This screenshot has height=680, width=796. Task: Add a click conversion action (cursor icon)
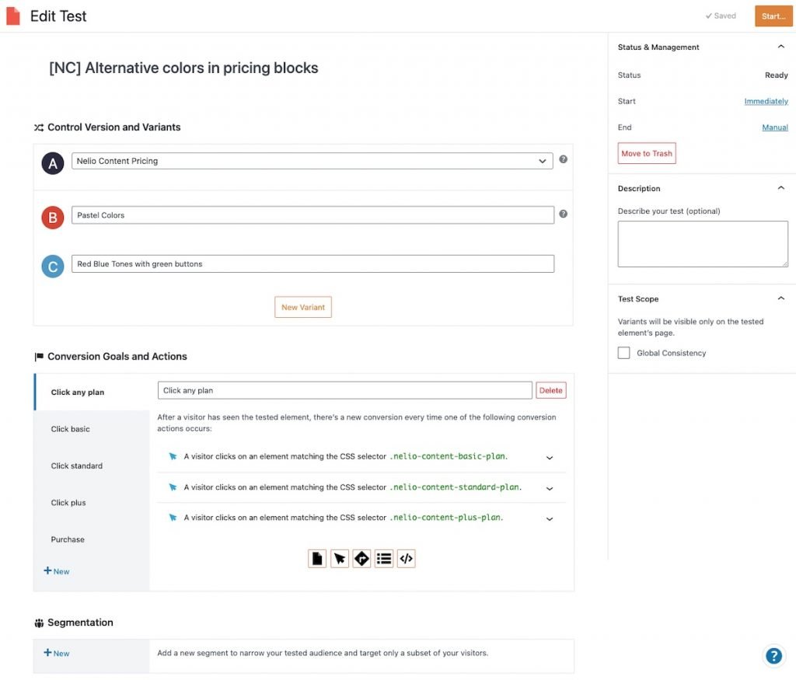340,558
